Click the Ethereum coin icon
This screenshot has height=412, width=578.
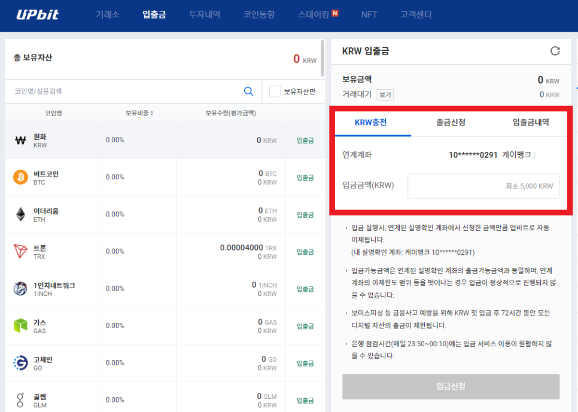click(x=20, y=214)
